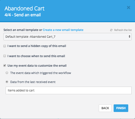
Task: Open the 'Create a new email template' link
Action: [63, 30]
